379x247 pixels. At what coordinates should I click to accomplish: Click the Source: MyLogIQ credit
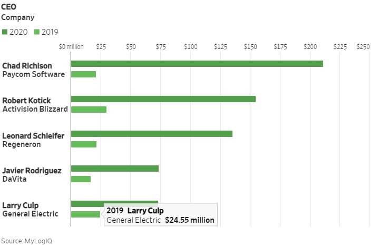26,241
